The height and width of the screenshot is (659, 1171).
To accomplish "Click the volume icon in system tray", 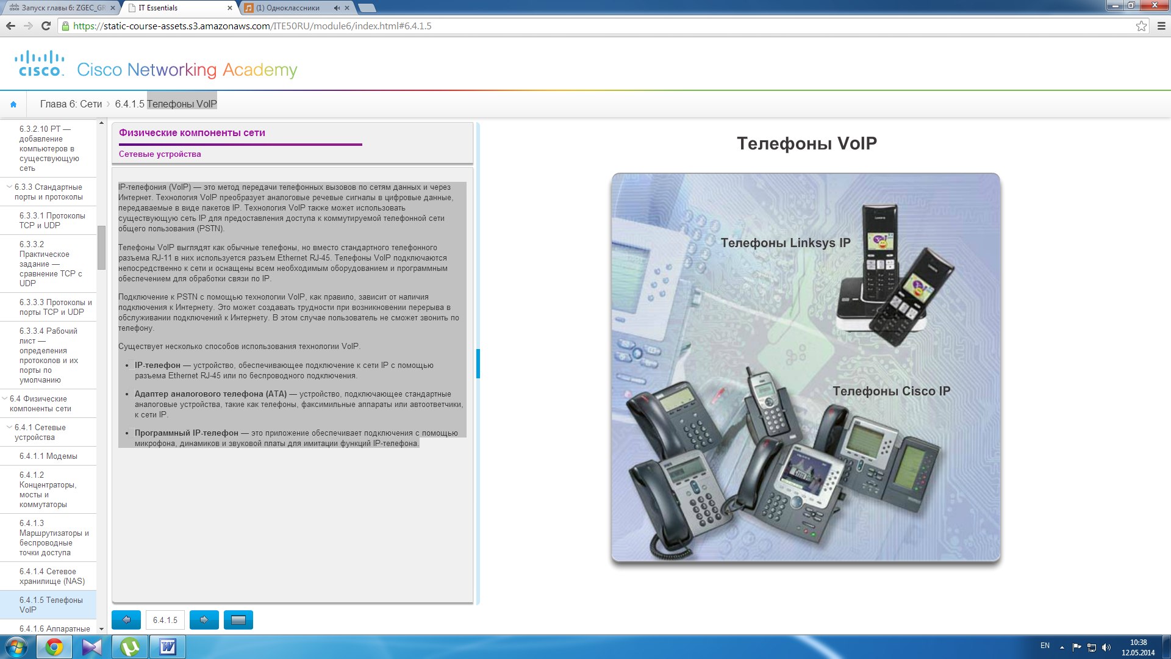I will click(x=1106, y=647).
